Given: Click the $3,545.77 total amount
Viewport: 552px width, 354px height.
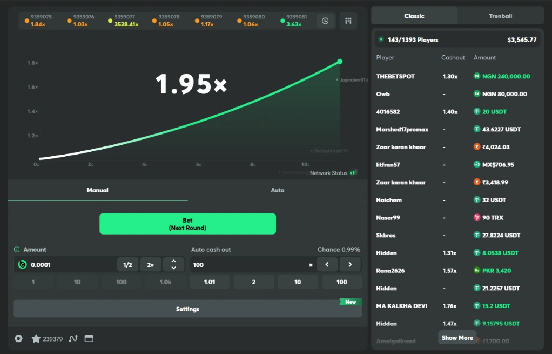Looking at the screenshot, I should (522, 40).
